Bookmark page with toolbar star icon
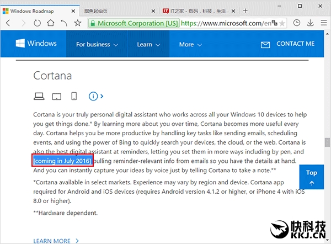The width and height of the screenshot is (331, 244). click(78, 23)
